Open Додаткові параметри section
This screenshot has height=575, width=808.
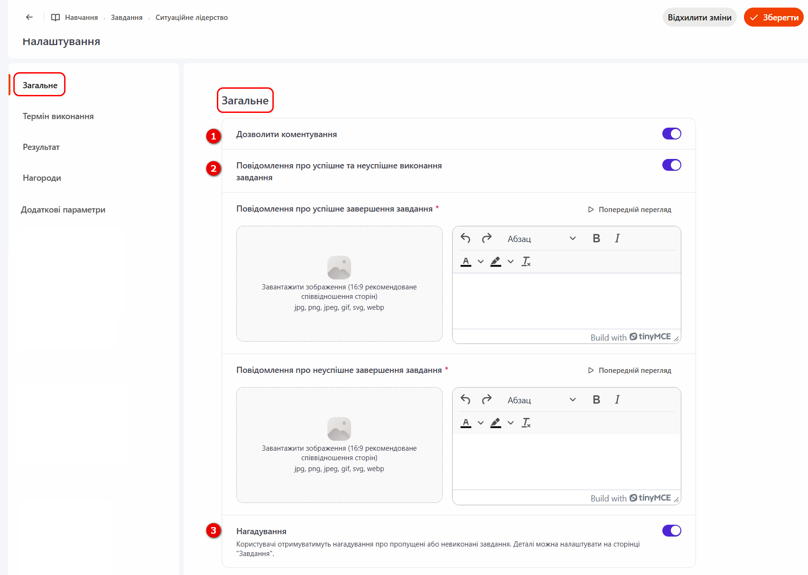[63, 210]
